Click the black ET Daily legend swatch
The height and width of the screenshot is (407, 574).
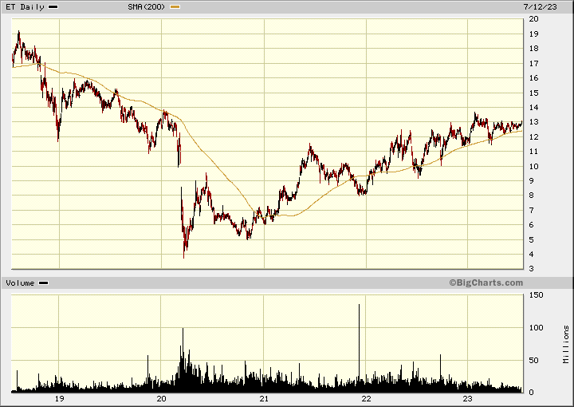(x=53, y=7)
